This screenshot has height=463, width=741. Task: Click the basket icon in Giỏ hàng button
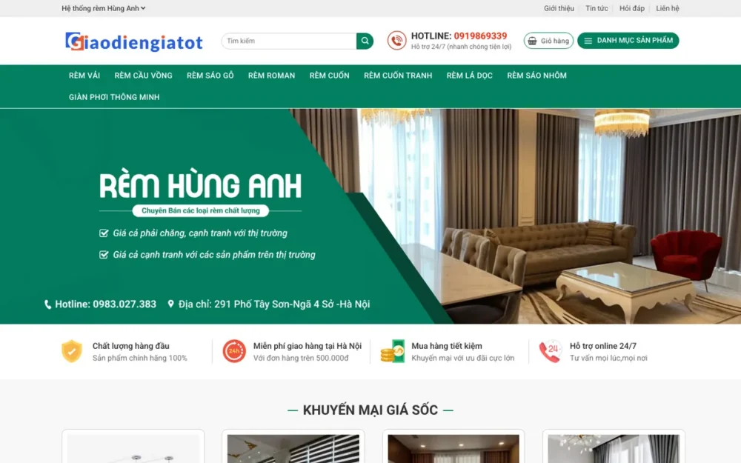[532, 41]
